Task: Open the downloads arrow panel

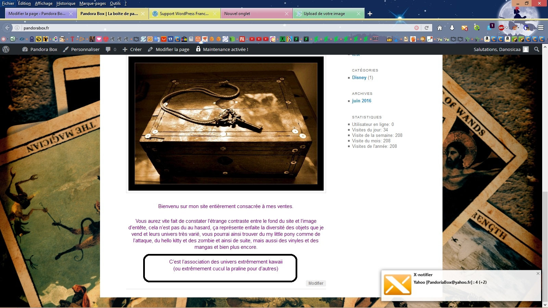Action: pos(452,28)
